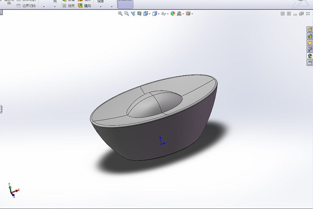Open the Design Library task pane tab

[x=310, y=36]
